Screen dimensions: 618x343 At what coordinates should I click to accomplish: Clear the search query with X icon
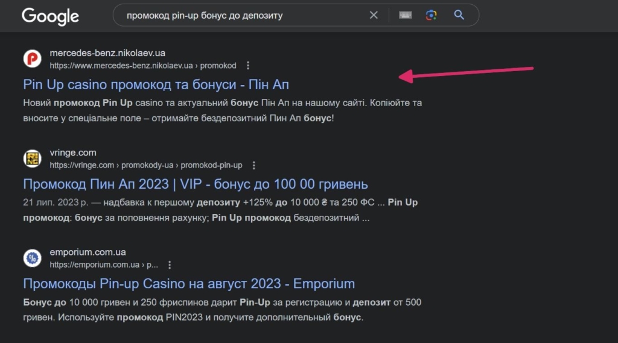pyautogui.click(x=374, y=16)
